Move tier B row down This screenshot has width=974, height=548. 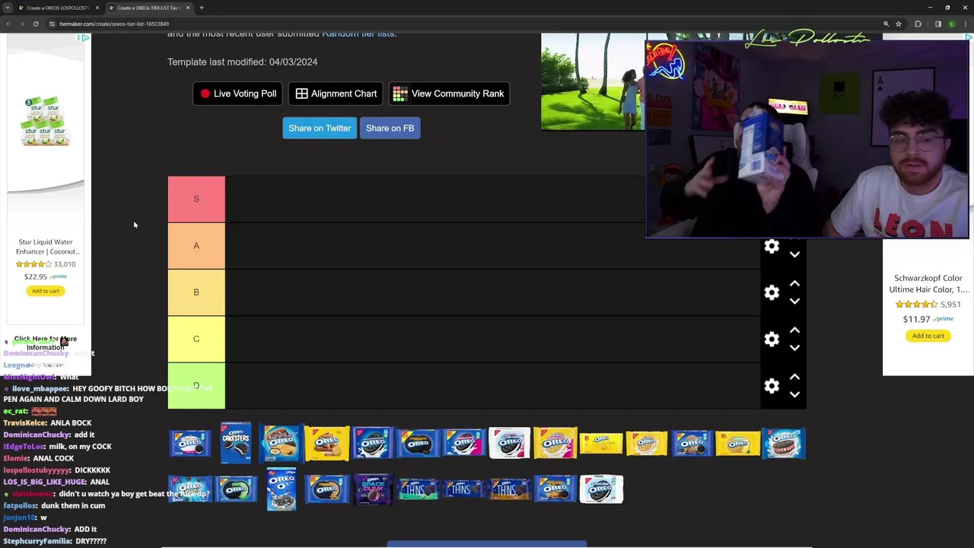pos(794,301)
